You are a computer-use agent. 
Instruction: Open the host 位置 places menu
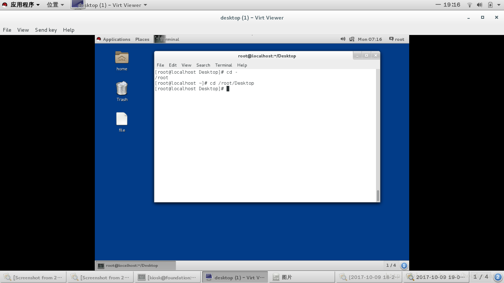[55, 5]
